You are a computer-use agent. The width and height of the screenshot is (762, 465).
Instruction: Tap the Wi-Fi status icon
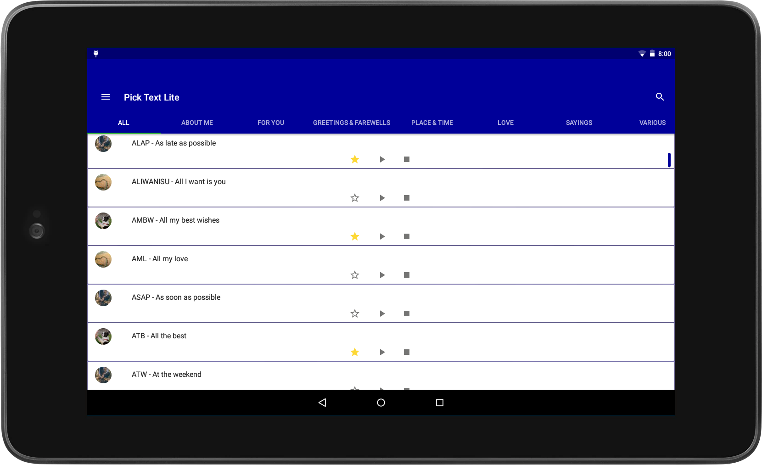click(642, 54)
